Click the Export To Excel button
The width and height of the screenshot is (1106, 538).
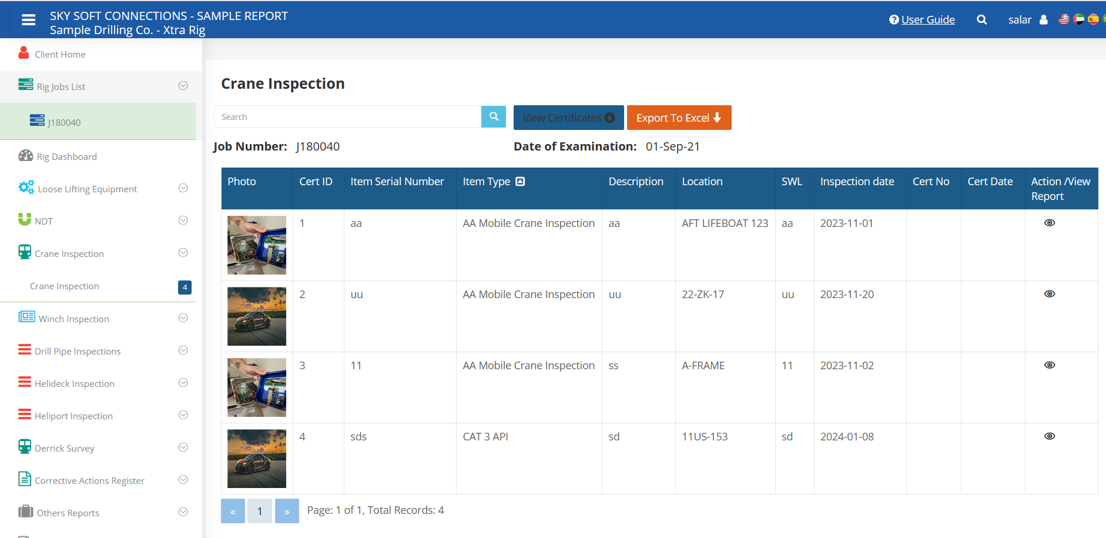point(679,118)
